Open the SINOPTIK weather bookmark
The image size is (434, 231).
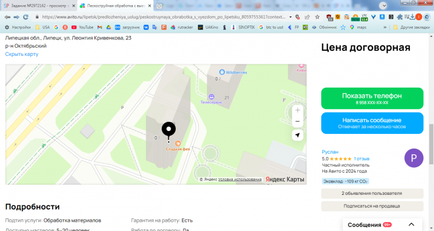(243, 27)
